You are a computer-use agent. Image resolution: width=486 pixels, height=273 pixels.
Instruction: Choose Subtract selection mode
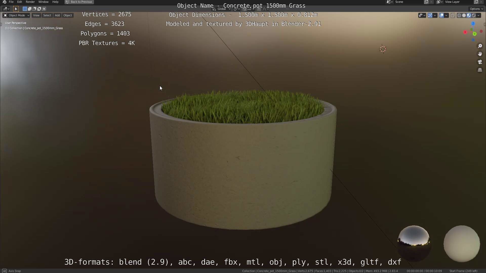click(34, 9)
